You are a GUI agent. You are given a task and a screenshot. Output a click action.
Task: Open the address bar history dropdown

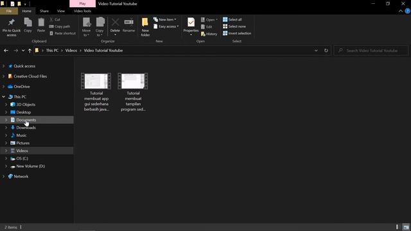316,51
